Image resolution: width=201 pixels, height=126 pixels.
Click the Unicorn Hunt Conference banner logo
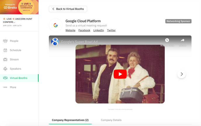coord(26,7)
